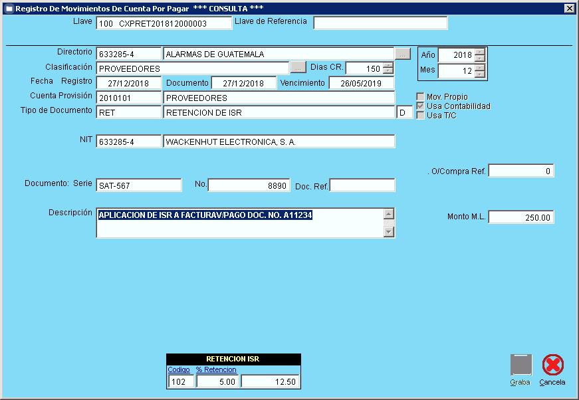The image size is (579, 400).
Task: Enable the Usa T/C checkbox
Action: click(420, 116)
